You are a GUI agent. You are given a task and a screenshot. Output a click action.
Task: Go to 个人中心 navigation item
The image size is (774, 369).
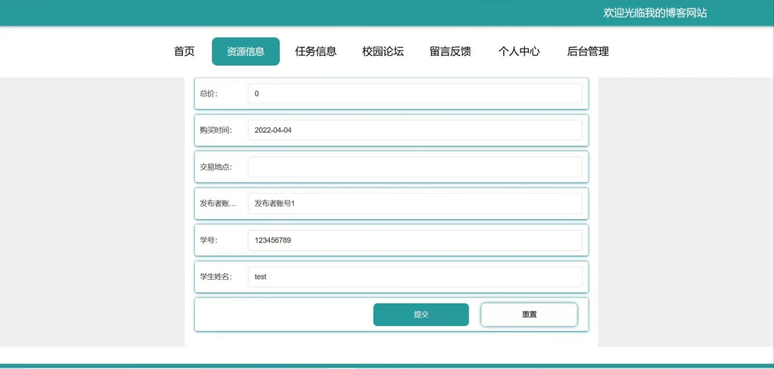(x=519, y=51)
